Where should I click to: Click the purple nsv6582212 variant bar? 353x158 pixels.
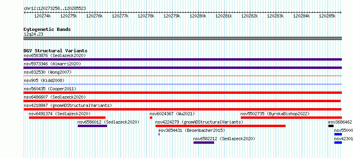click(x=204, y=143)
